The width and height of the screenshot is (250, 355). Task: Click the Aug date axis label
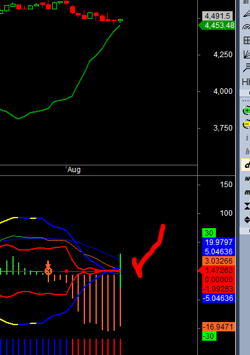[x=74, y=170]
